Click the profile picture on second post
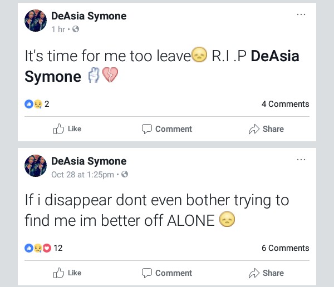 (36, 166)
